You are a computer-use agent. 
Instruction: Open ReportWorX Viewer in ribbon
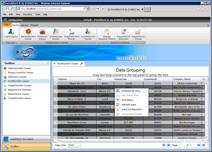tap(138, 34)
